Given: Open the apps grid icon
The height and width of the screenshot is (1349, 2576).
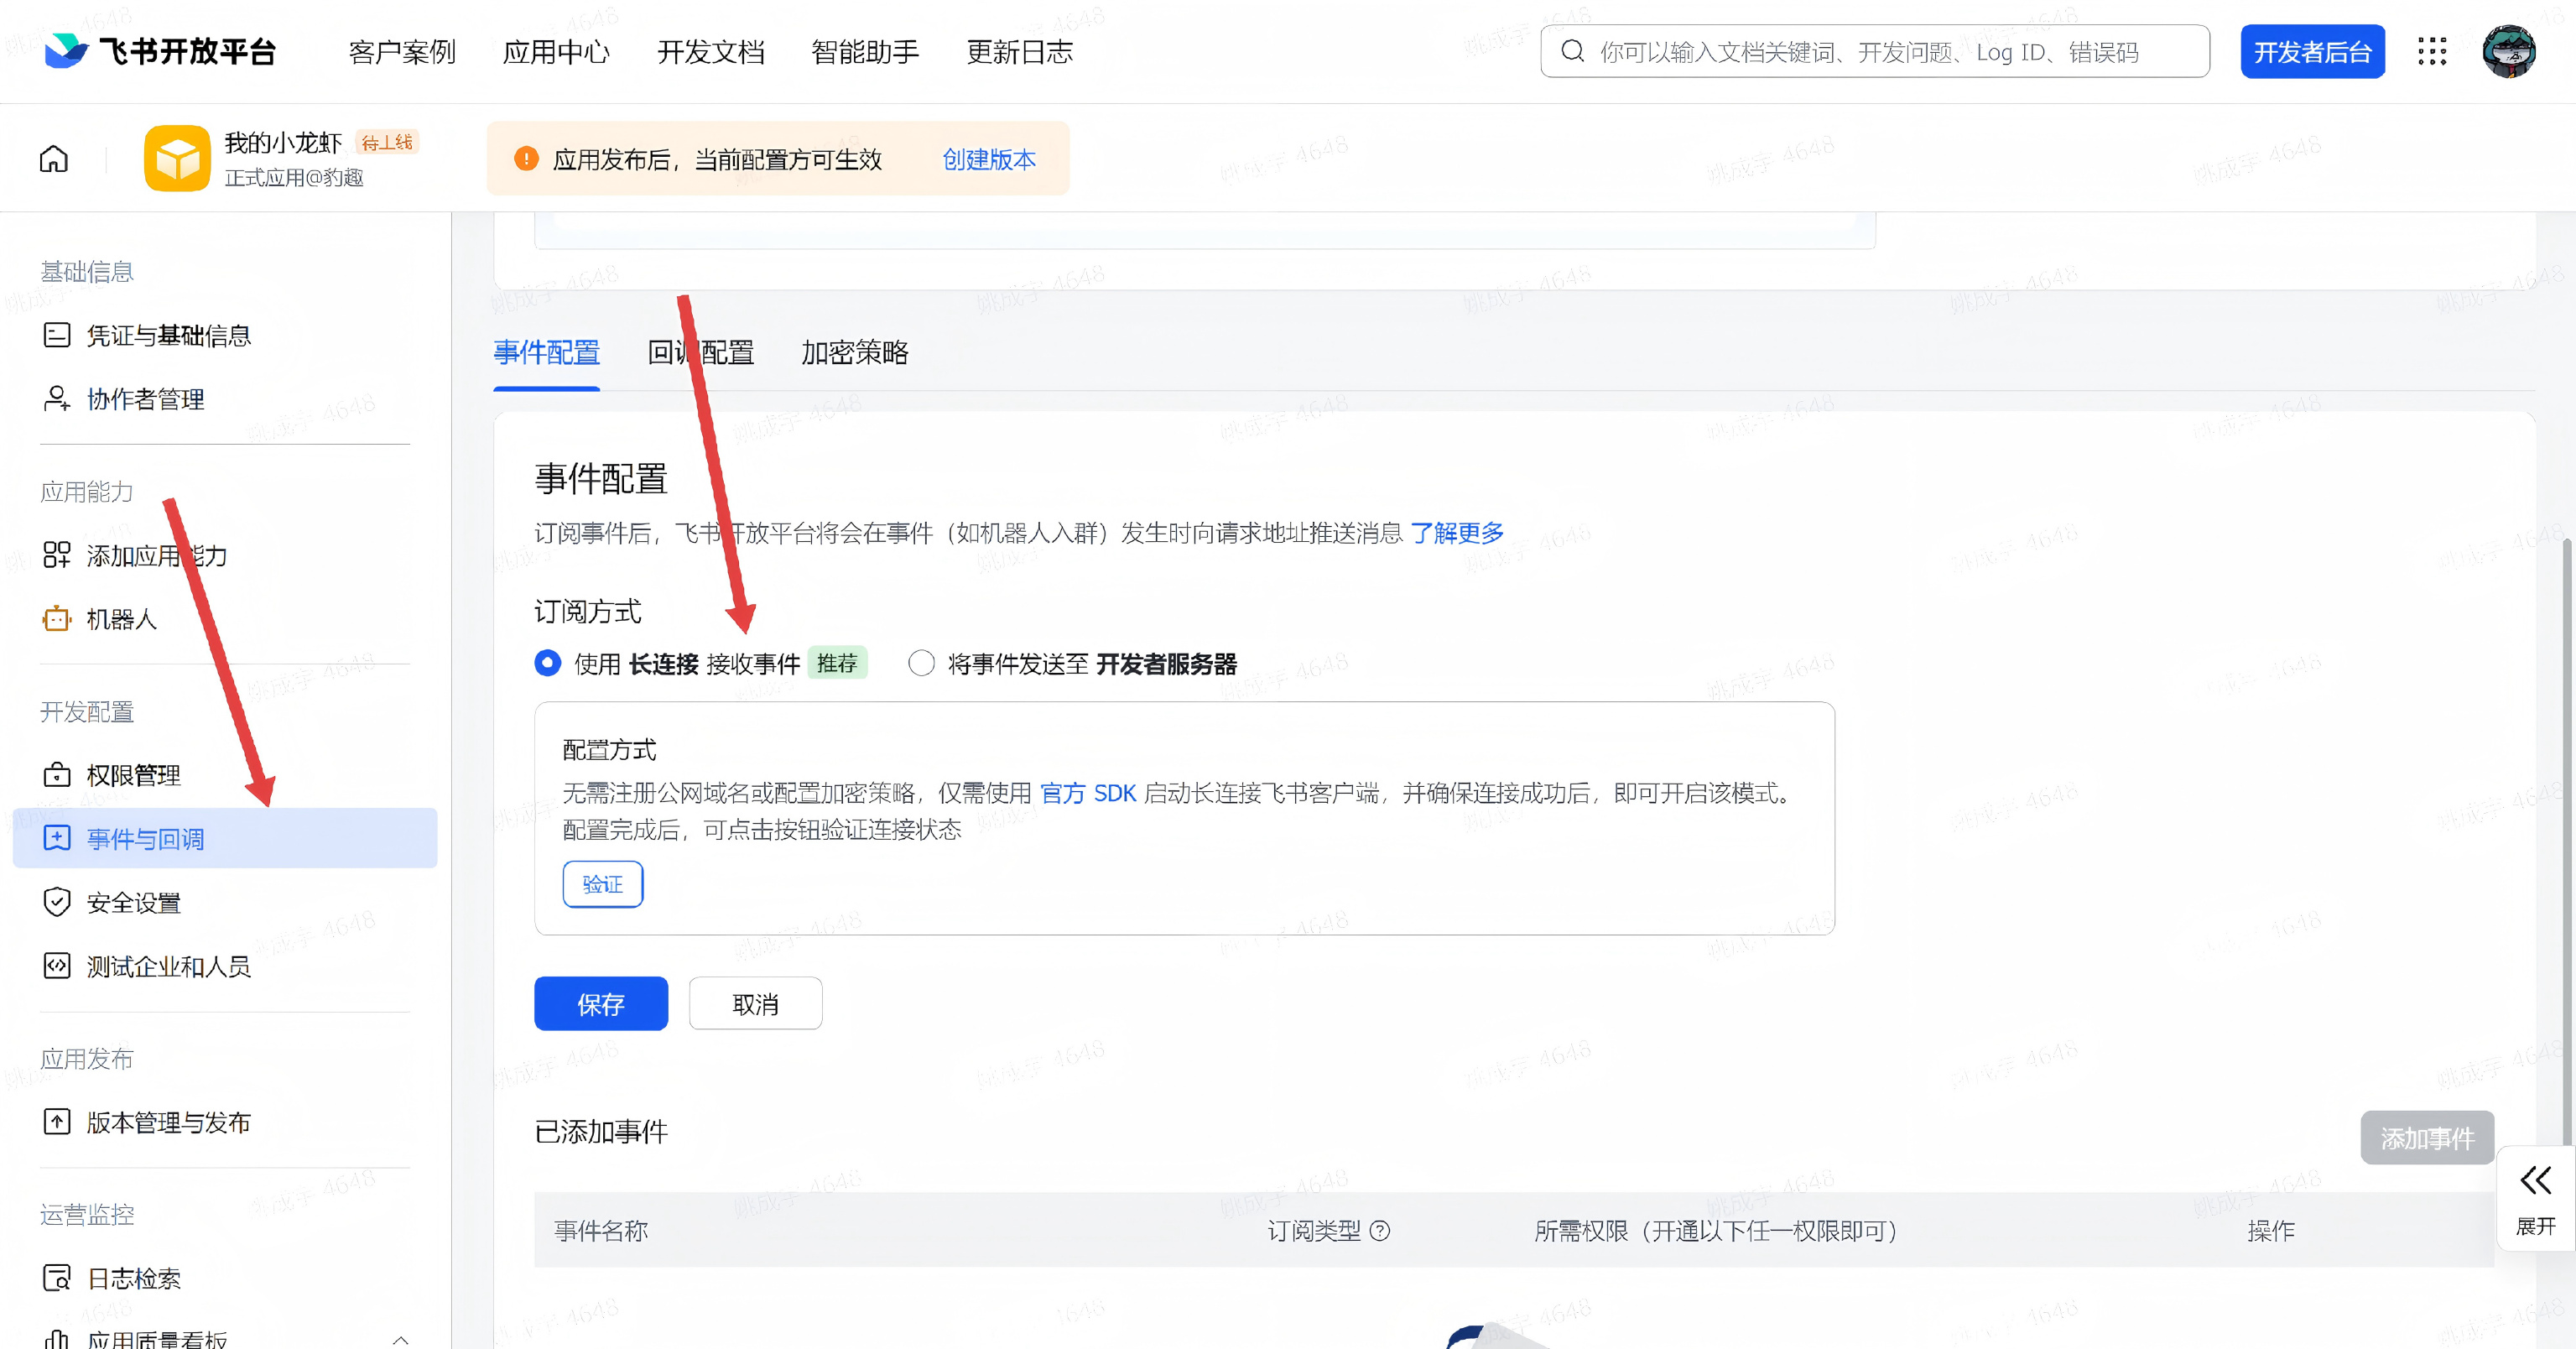Looking at the screenshot, I should [2432, 51].
